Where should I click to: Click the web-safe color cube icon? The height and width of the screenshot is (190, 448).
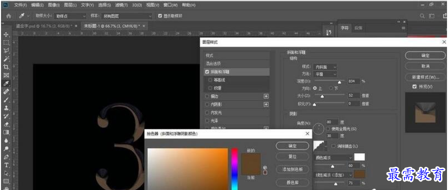(265, 168)
